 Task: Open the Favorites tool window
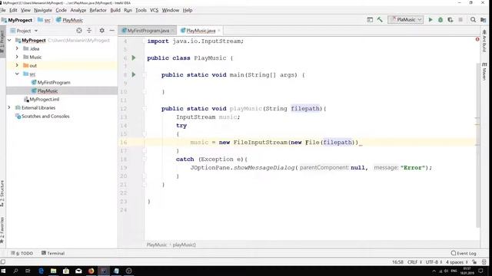[x=2, y=230]
